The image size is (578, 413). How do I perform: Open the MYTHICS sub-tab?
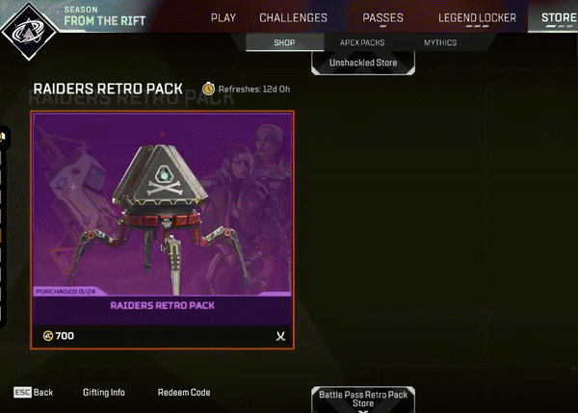pos(440,42)
